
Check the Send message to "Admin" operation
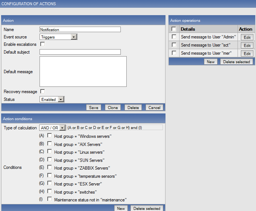click(x=174, y=37)
